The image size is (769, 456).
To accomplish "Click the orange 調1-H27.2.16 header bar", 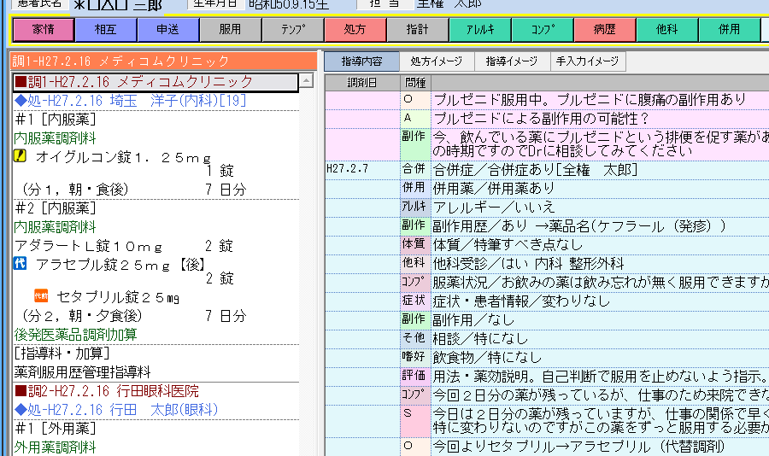I will [164, 61].
